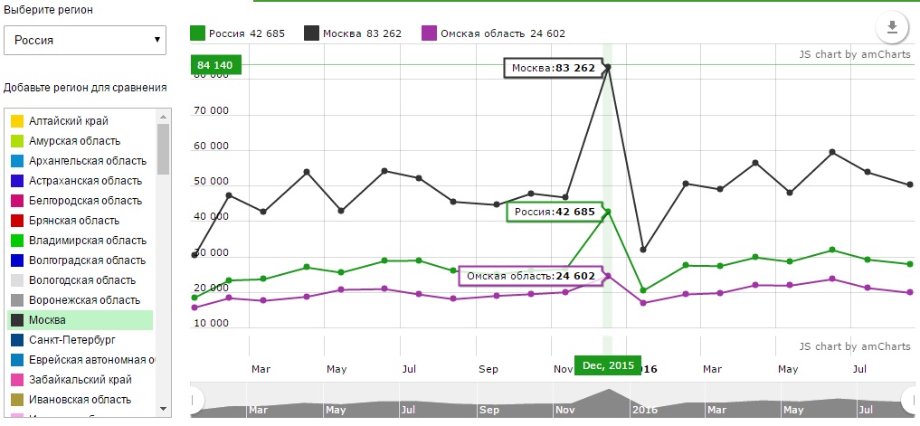The image size is (920, 426).
Task: Toggle the Москва black legend marker
Action: click(x=311, y=33)
